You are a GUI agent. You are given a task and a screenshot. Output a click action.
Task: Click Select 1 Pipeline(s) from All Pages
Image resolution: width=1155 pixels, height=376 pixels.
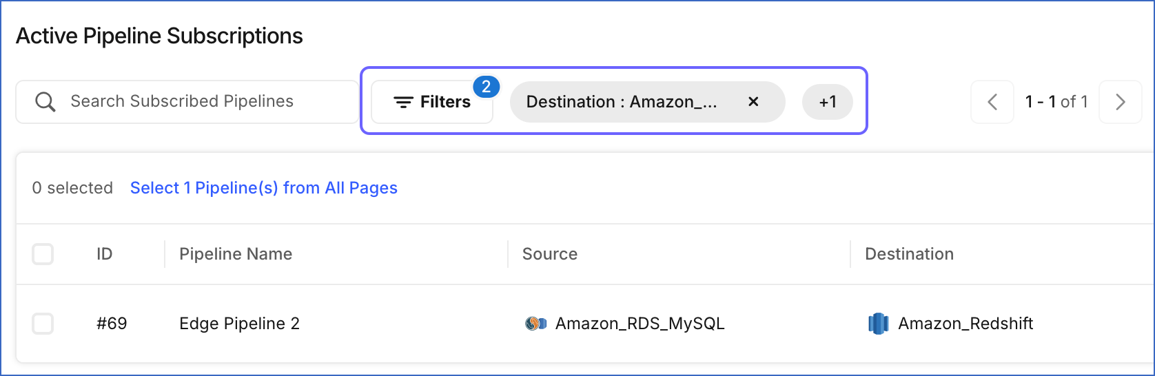pos(263,188)
